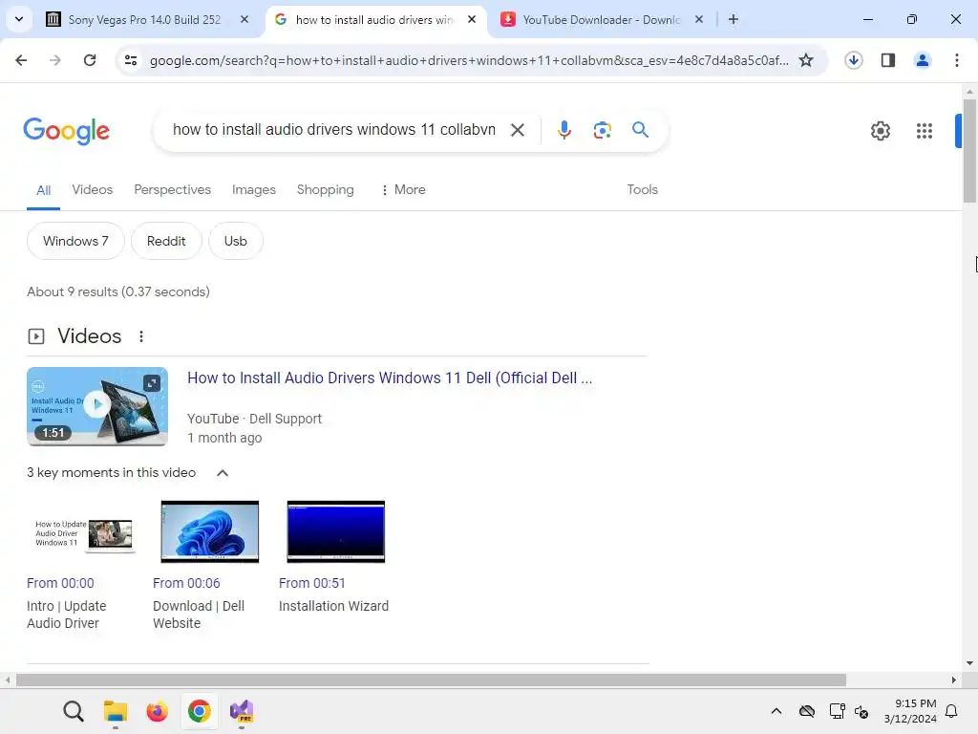The image size is (978, 734).
Task: Open Visual Studio Preview in taskbar
Action: (x=242, y=711)
